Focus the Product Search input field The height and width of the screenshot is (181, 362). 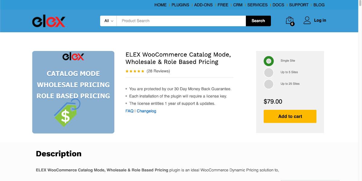coord(181,21)
